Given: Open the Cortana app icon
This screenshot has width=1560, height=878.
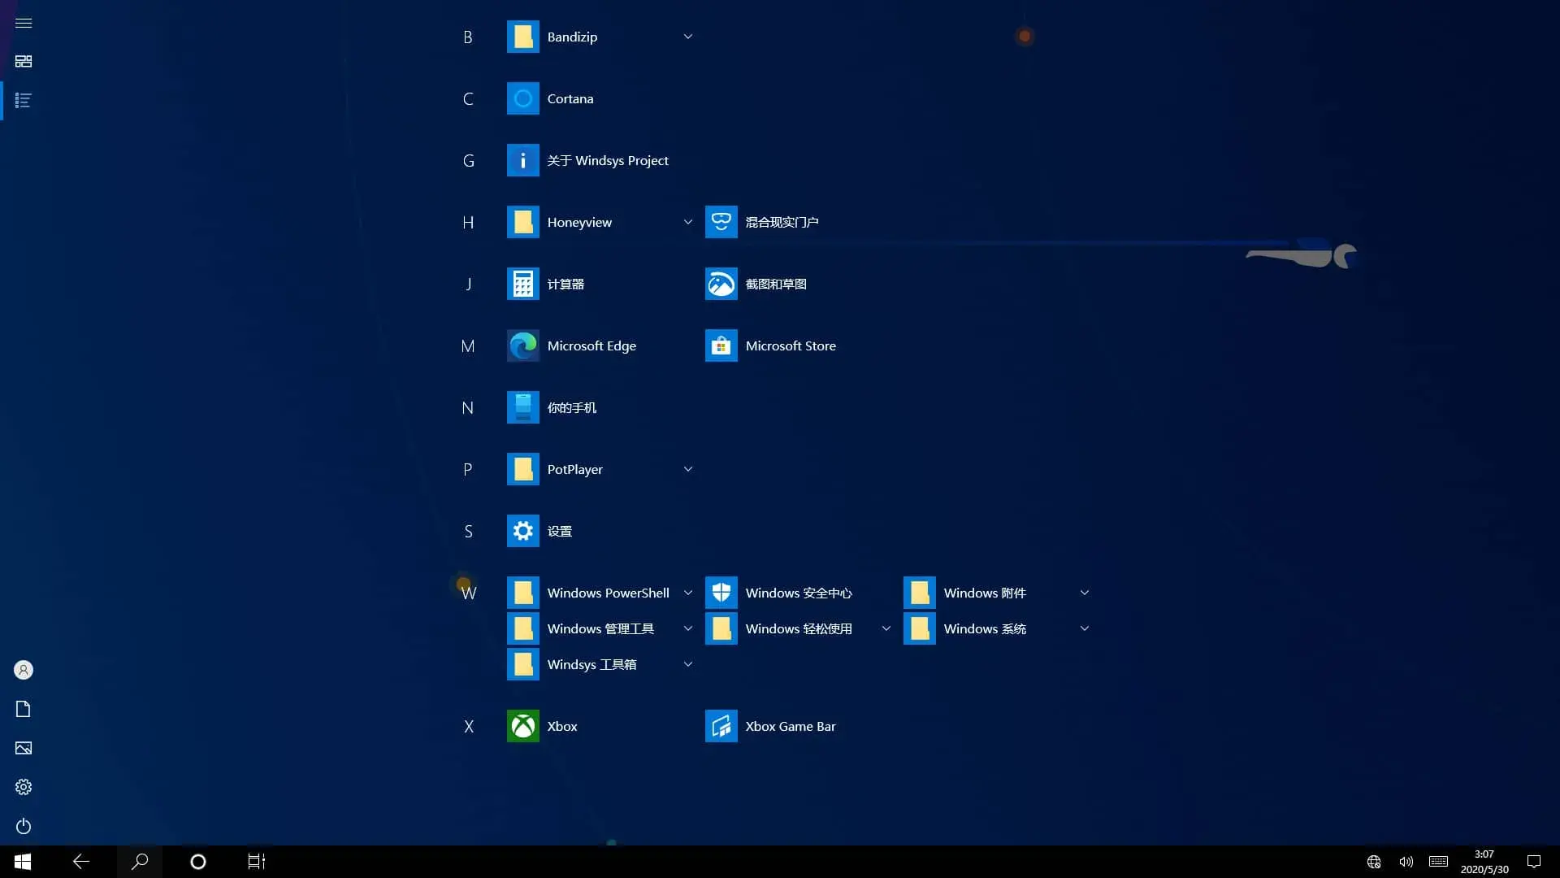Looking at the screenshot, I should (522, 98).
